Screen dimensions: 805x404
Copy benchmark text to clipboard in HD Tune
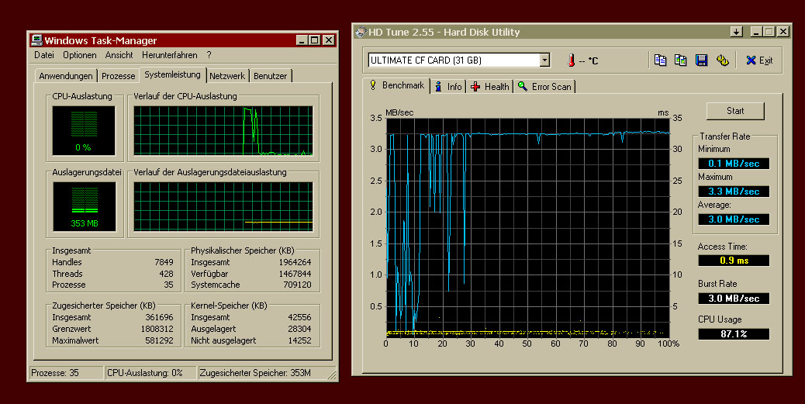coord(660,60)
